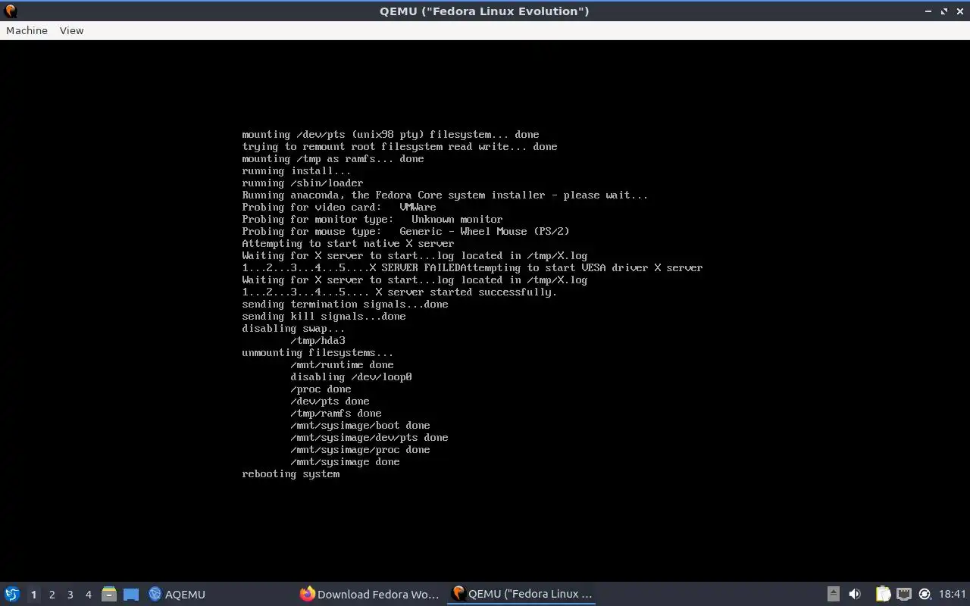Switch to virtual desktop 2
The height and width of the screenshot is (606, 970).
pyautogui.click(x=52, y=595)
